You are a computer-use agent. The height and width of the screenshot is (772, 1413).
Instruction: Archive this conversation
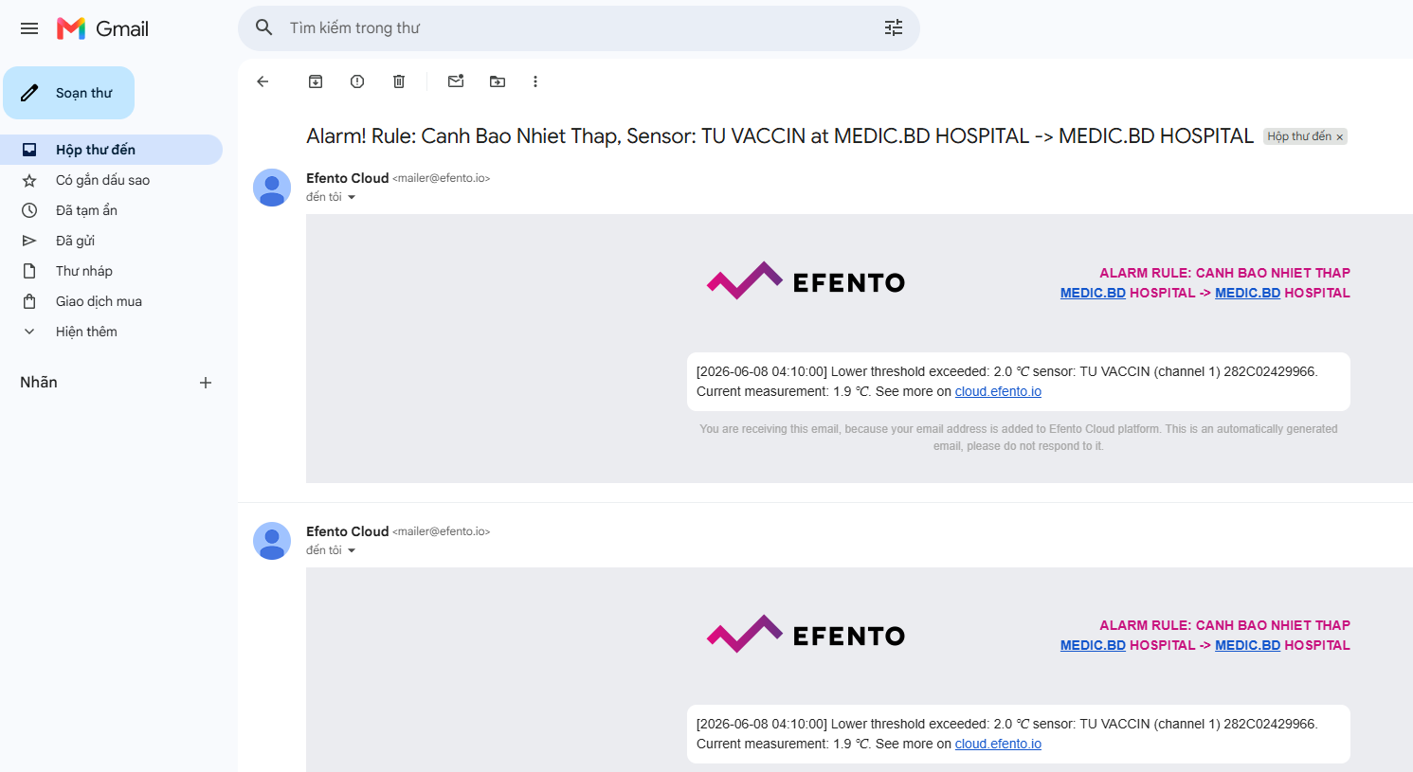click(316, 81)
